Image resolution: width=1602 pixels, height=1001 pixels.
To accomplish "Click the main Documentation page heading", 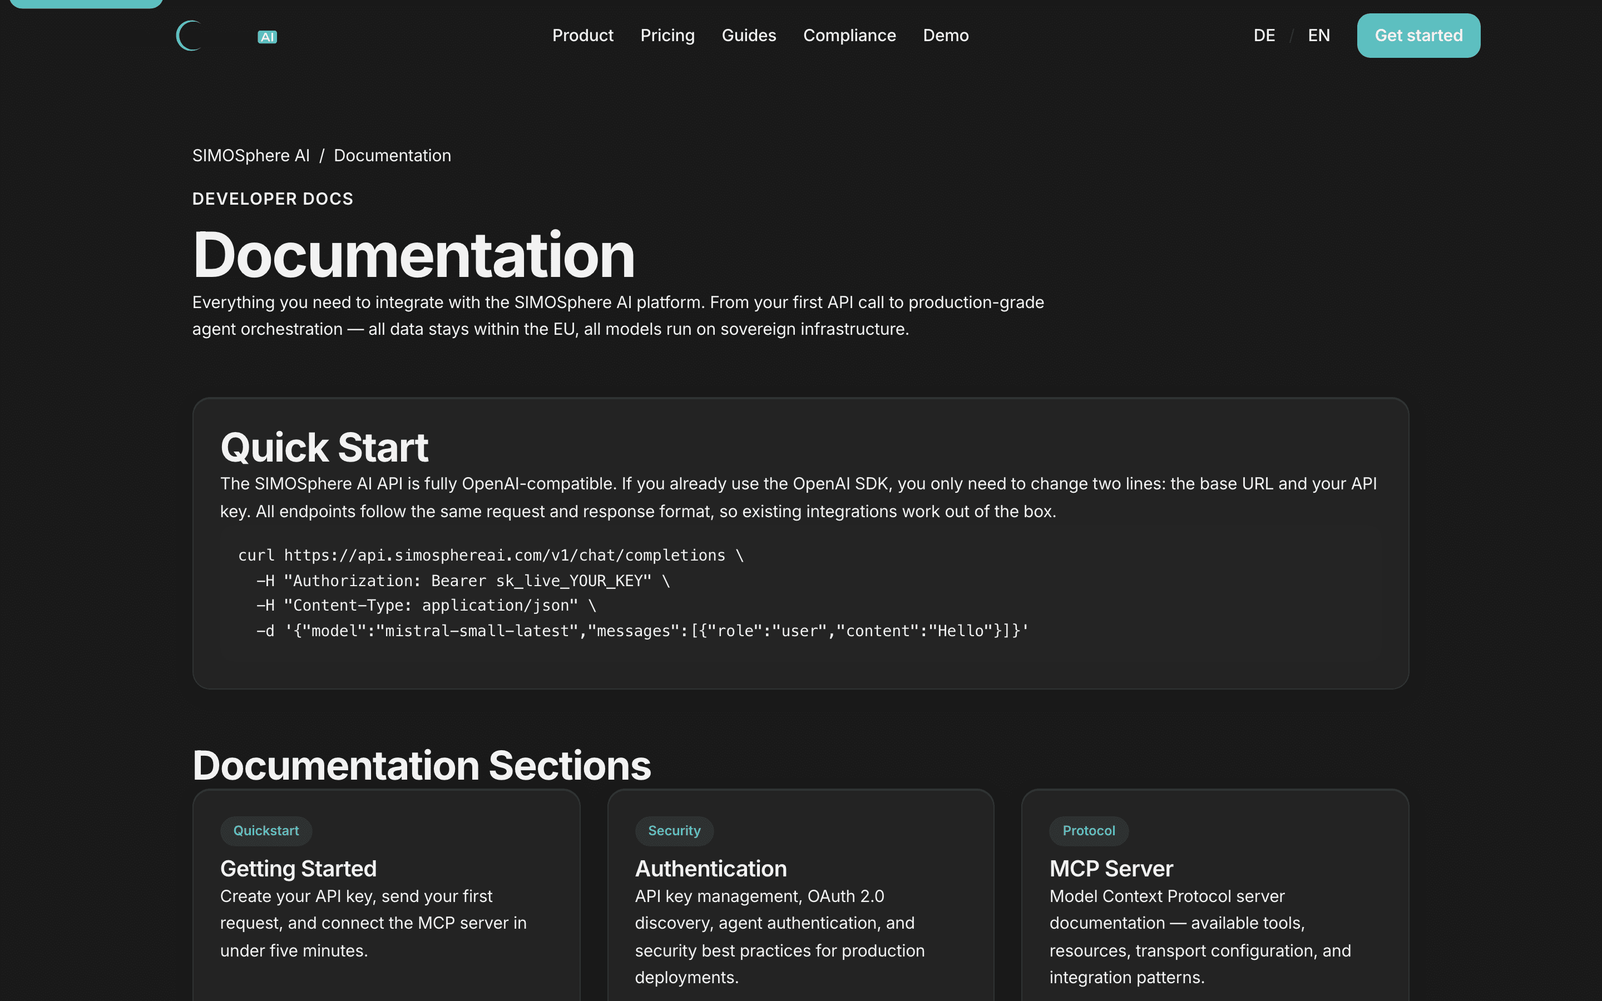I will click(413, 255).
